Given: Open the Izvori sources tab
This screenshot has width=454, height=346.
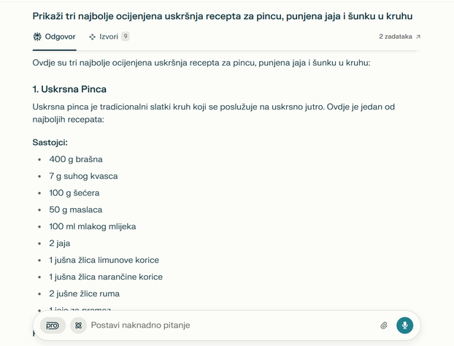Looking at the screenshot, I should (109, 36).
